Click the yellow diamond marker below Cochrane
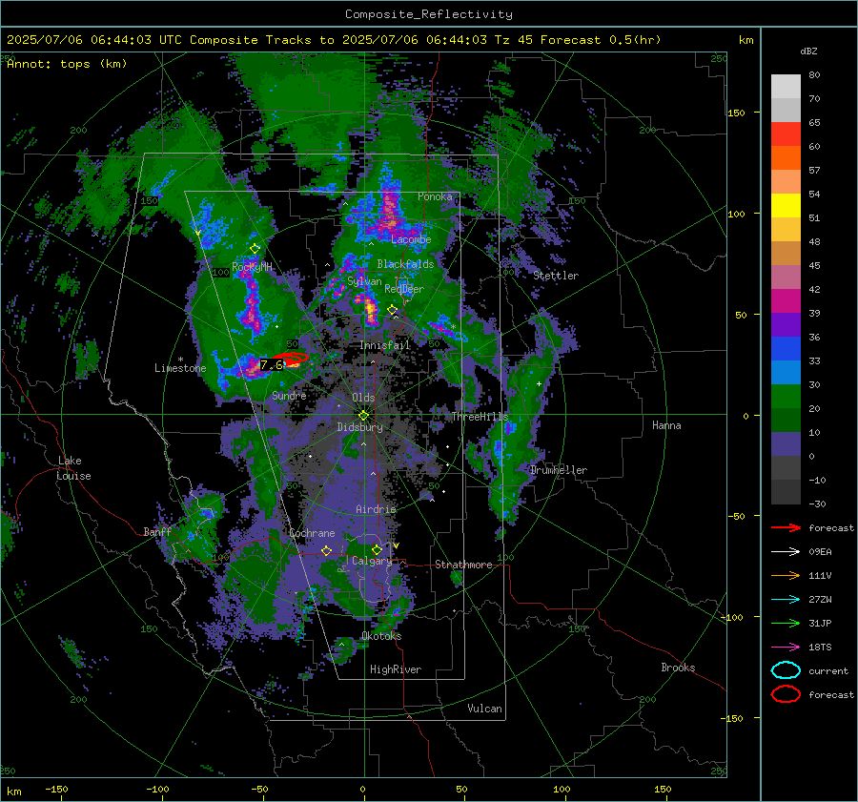858x802 pixels. coord(327,551)
